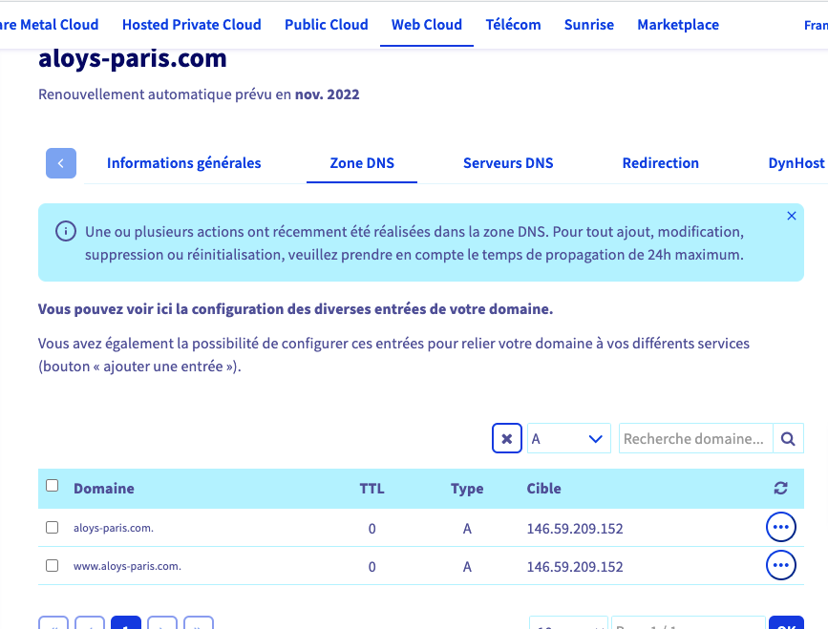Select all records with header checkbox
The width and height of the screenshot is (828, 629).
click(53, 486)
